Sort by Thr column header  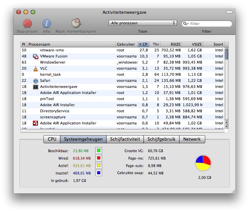point(155,44)
